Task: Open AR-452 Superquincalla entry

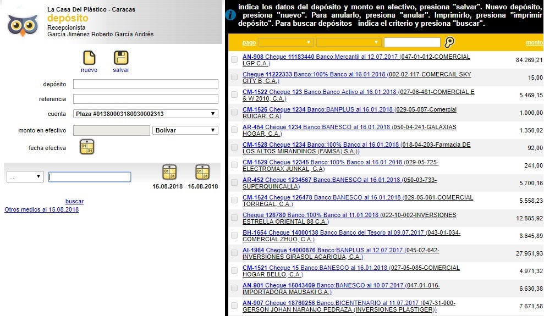Action: click(339, 183)
